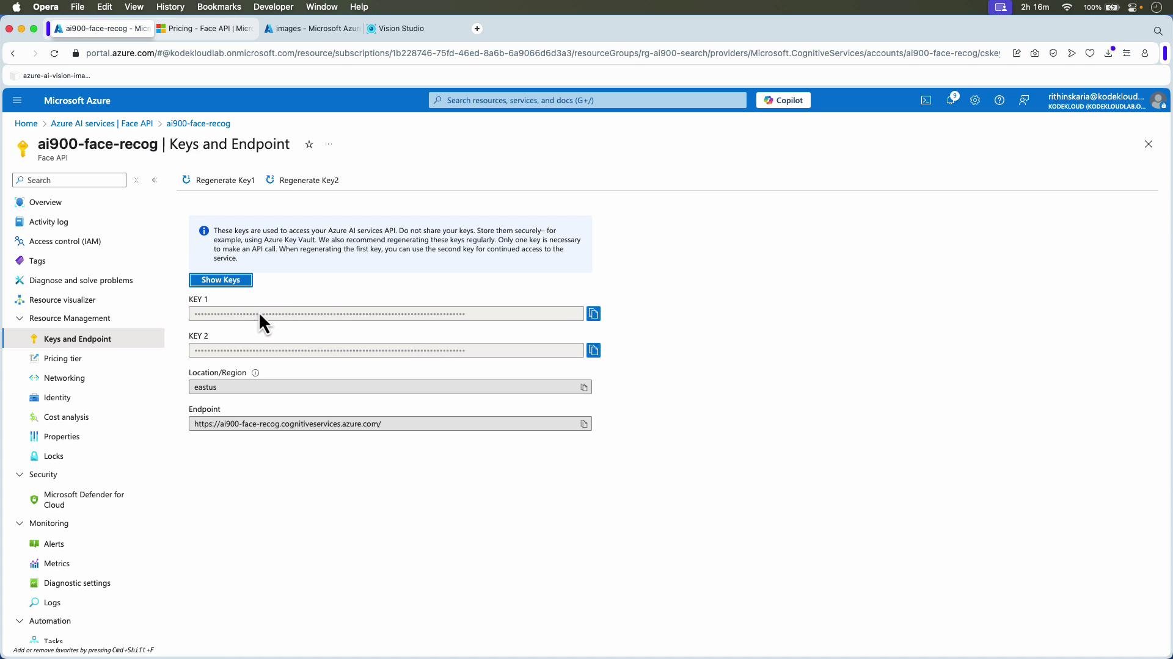Collapse the Resource Management section
The image size is (1173, 659).
[x=20, y=319]
